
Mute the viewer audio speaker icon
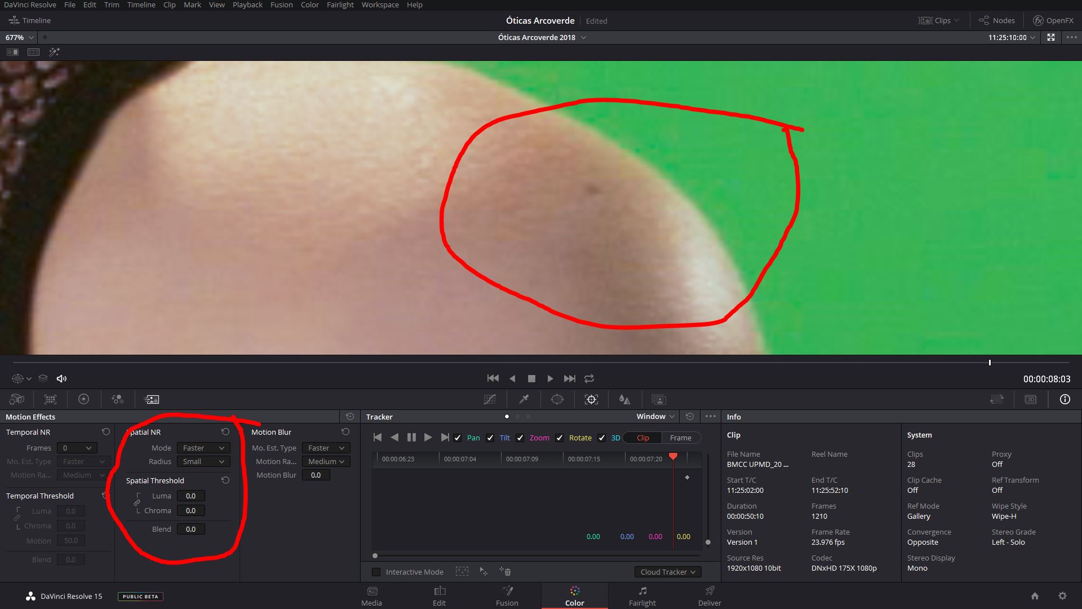click(61, 378)
